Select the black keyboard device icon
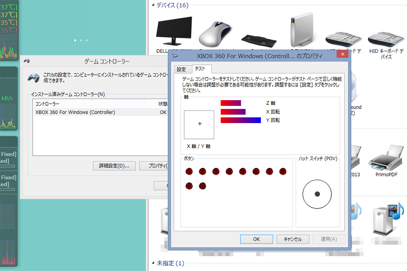407x271 pixels. tap(258, 41)
